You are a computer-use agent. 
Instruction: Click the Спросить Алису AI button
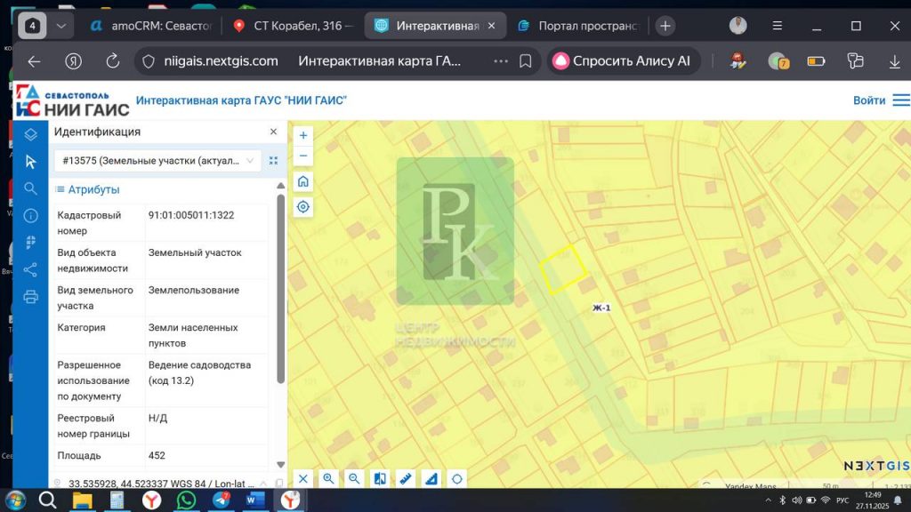(622, 61)
